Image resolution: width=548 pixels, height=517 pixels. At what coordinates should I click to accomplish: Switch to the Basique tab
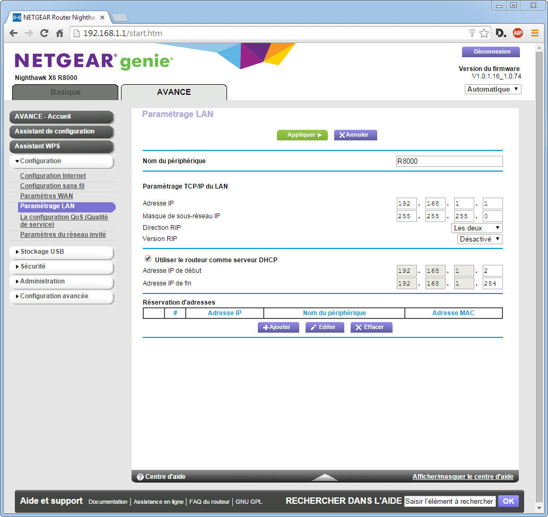pos(65,92)
